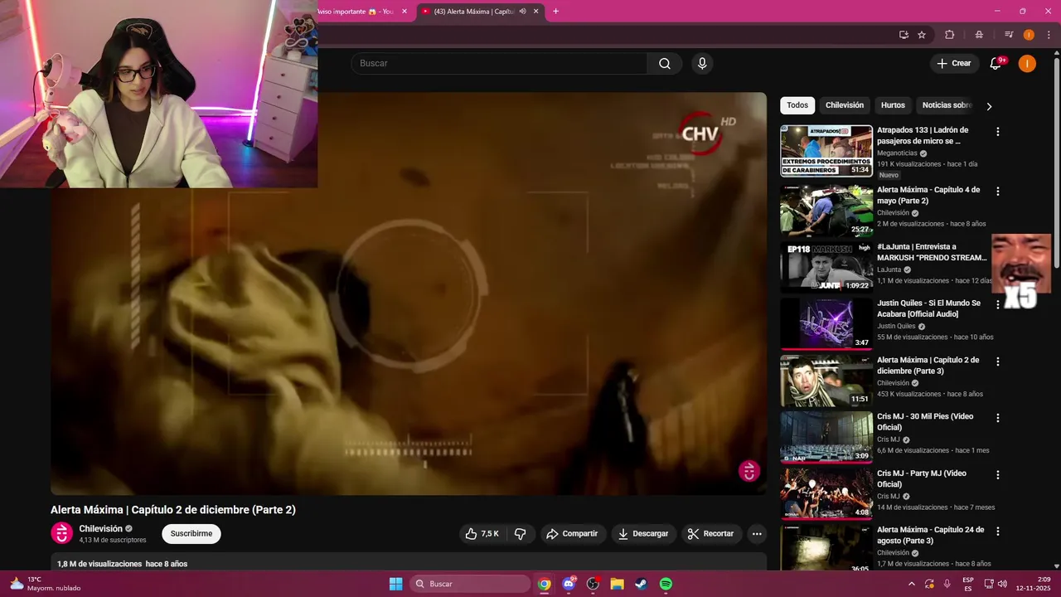Open Spotify from the taskbar

click(666, 584)
